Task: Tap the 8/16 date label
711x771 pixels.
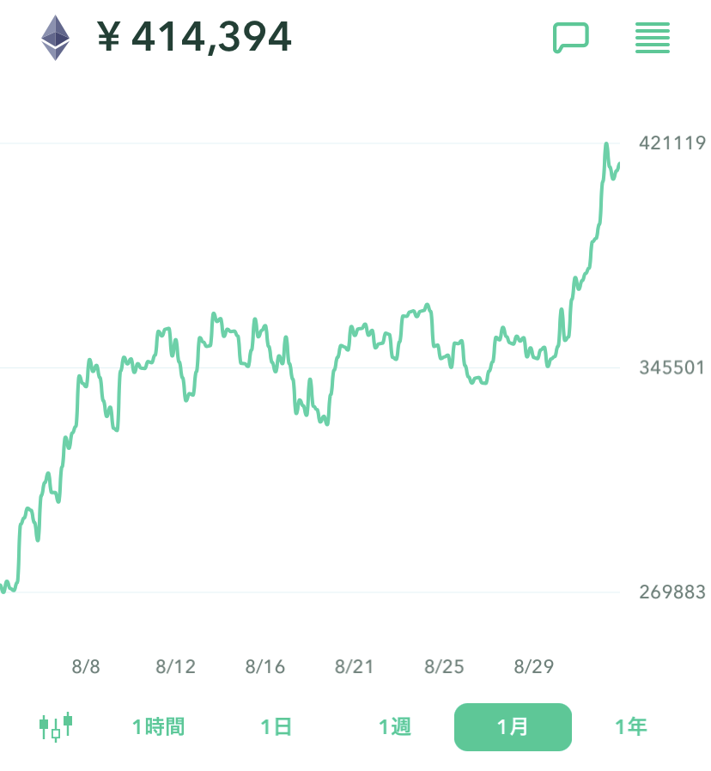Action: (265, 666)
